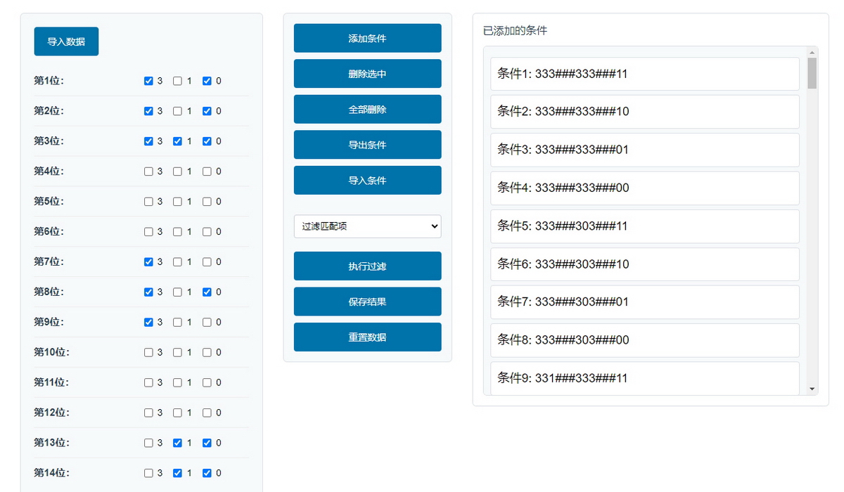Select the 条件5: 333###303###11 entry
This screenshot has height=492, width=844.
[644, 226]
